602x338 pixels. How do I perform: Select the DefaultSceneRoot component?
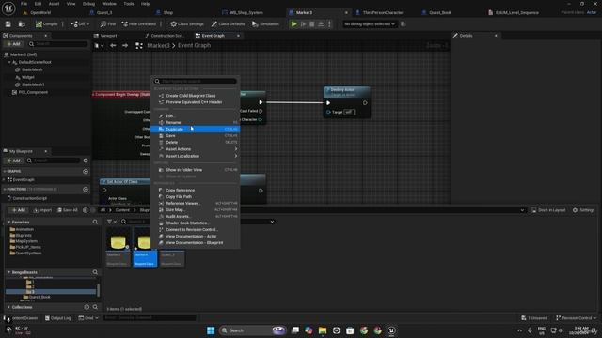coord(35,62)
